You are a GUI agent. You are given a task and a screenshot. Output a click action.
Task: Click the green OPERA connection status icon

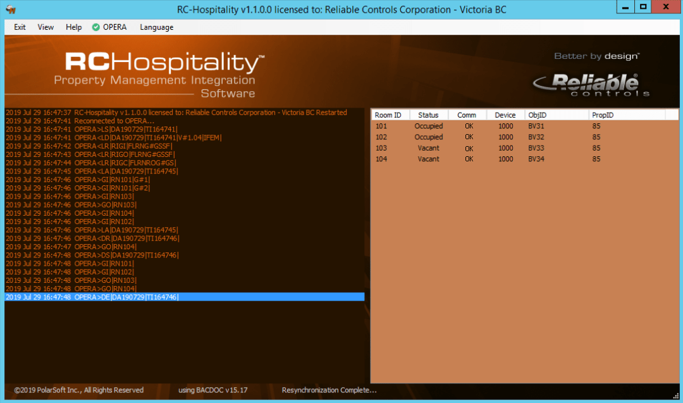point(96,27)
